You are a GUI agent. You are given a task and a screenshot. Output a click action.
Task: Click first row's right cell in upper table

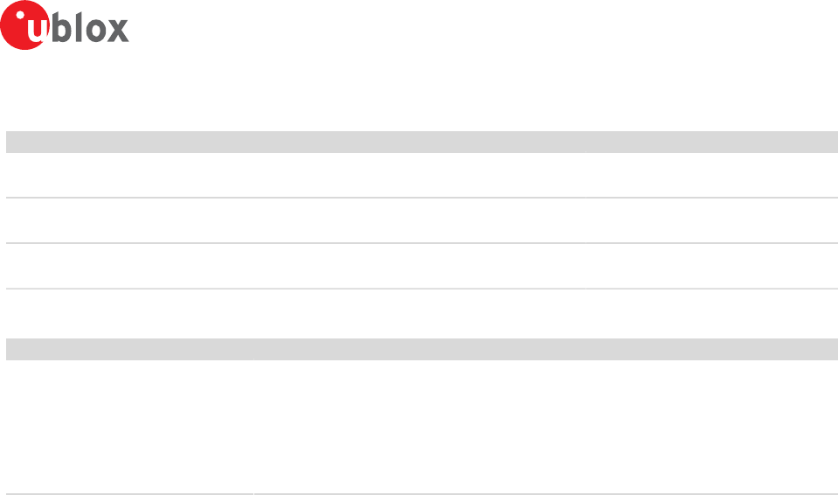coord(712,176)
